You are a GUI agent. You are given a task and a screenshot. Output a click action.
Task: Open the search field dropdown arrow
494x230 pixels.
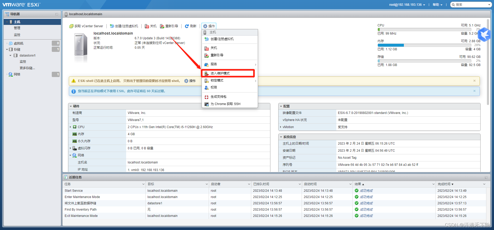click(x=489, y=5)
